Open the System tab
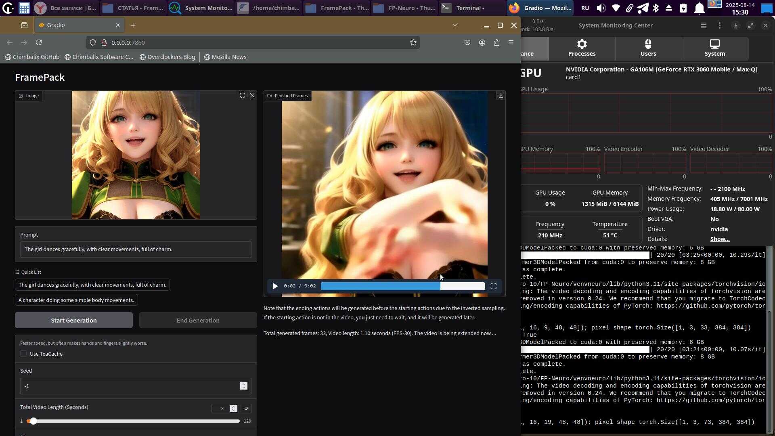Viewport: 775px width, 436px height. point(714,48)
